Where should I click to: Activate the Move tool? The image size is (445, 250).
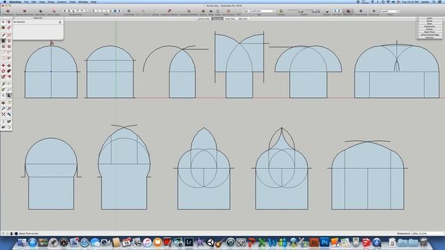tap(3, 65)
